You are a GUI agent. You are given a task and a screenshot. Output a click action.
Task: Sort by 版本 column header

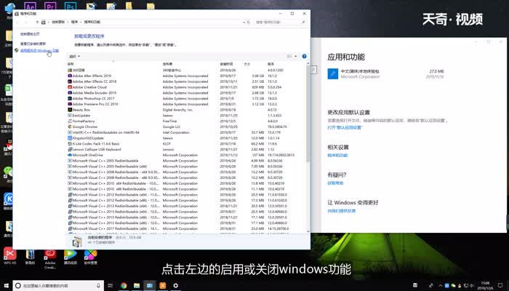(x=270, y=64)
